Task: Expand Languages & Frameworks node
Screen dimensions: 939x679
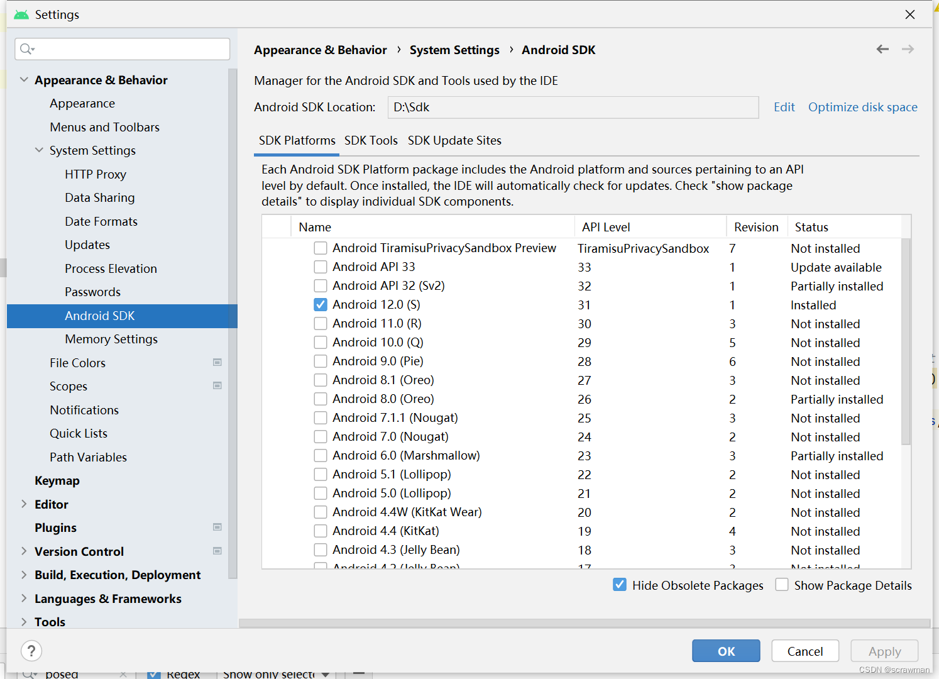Action: coord(24,598)
